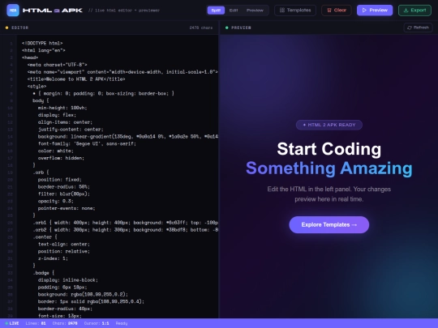This screenshot has height=328, width=438.
Task: Click the meta charset UTF-8 line
Action: [58, 65]
